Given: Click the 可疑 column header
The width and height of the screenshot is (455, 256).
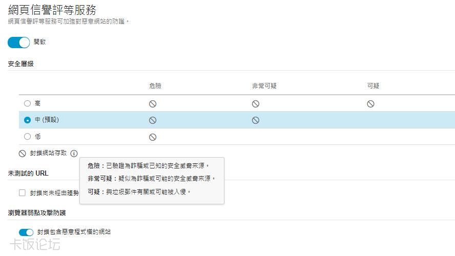Looking at the screenshot, I should click(373, 86).
